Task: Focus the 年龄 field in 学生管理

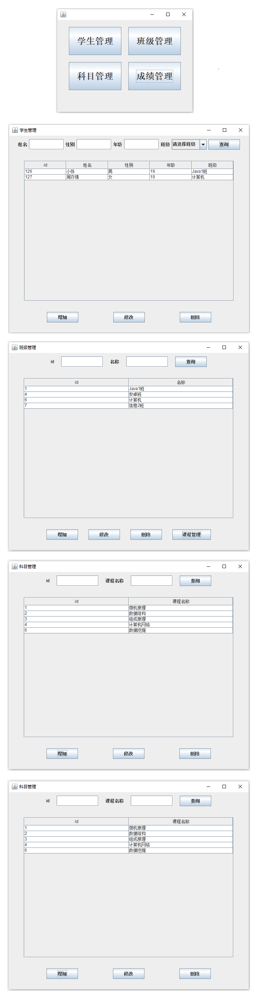Action: pos(141,144)
